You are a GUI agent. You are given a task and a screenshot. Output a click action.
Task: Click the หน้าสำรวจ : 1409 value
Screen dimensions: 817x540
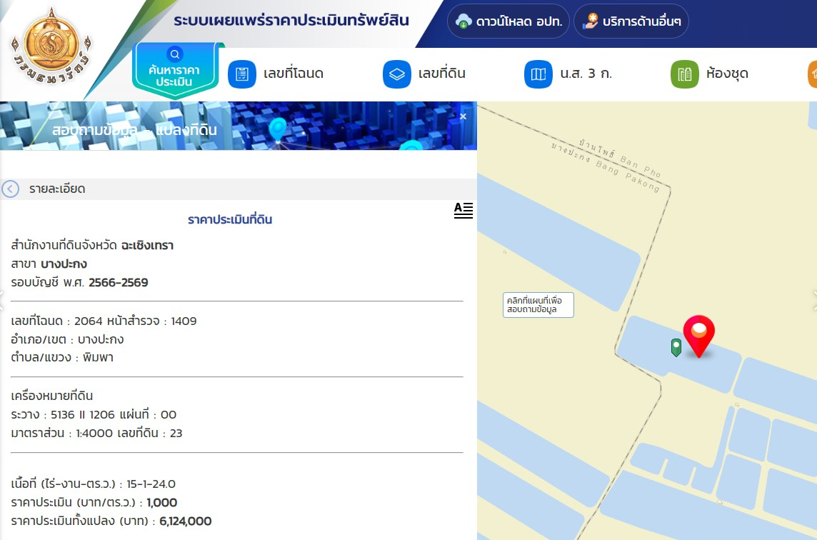[x=151, y=321]
